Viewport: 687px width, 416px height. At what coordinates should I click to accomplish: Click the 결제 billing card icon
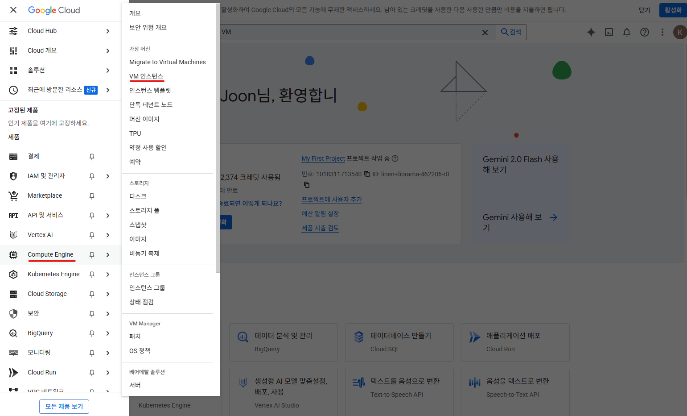point(13,157)
